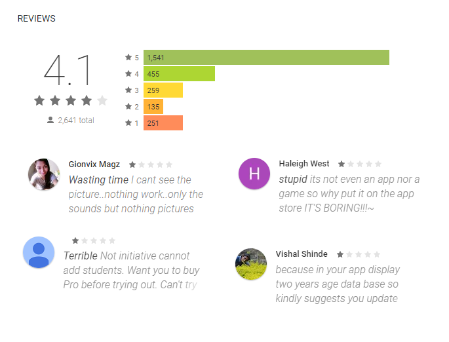This screenshot has width=449, height=342.
Task: Select the 4-star bar showing 455
Action: coord(179,74)
